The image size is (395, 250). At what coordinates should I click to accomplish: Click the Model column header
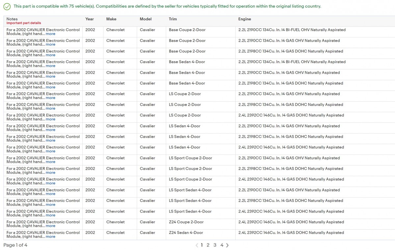(145, 19)
